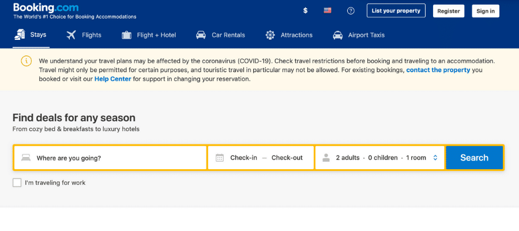Click the List your property button
Screen dimensions: 519x231
396,11
